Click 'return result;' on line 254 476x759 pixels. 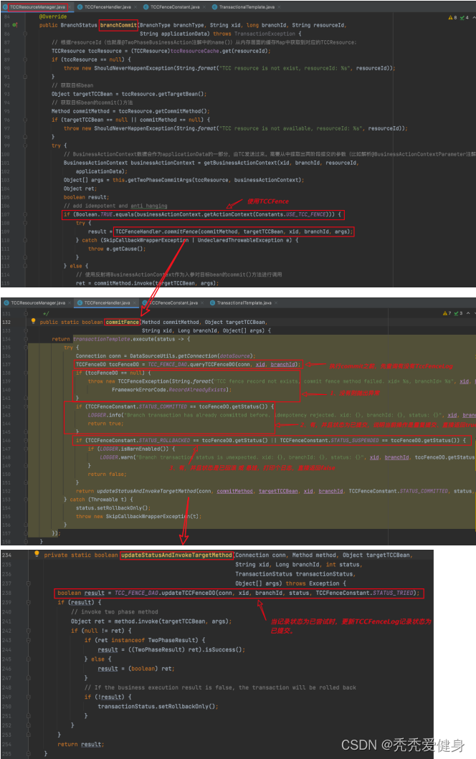(x=81, y=744)
